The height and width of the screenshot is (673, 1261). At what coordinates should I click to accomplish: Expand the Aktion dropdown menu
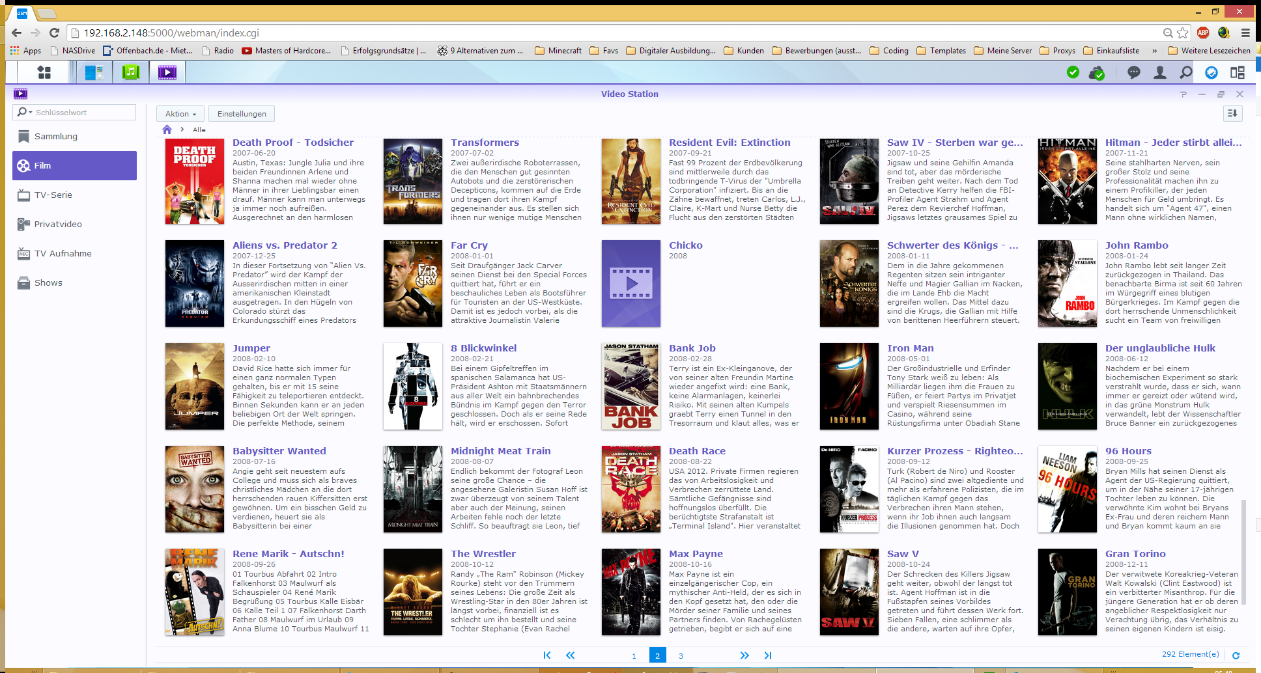click(180, 114)
